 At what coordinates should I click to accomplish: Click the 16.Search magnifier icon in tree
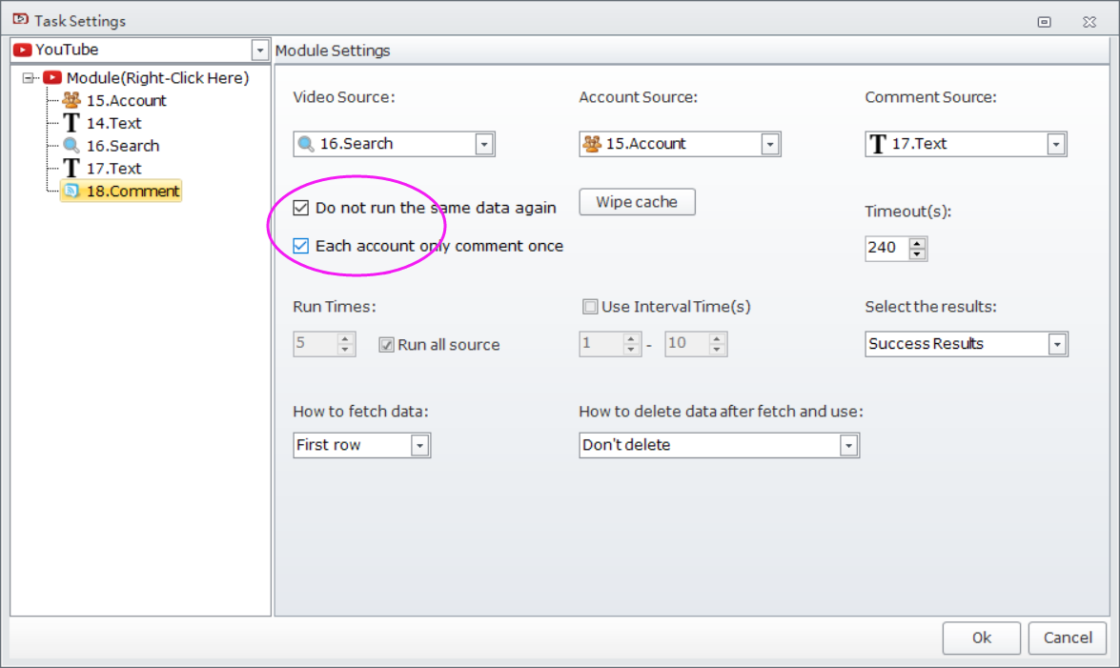[x=71, y=146]
